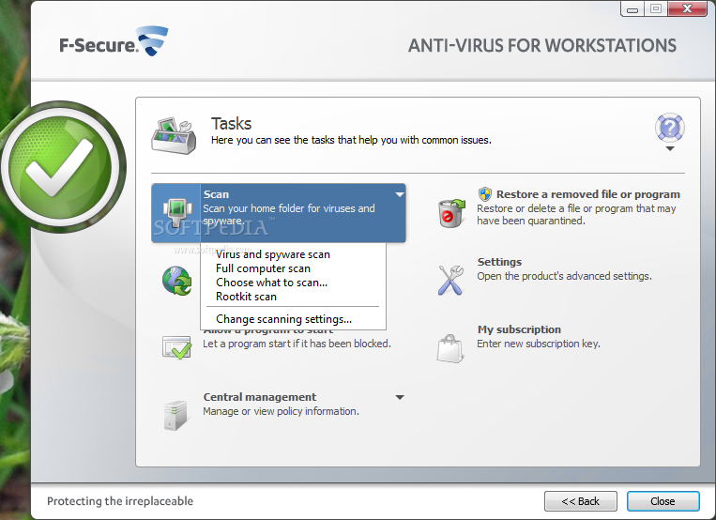
Task: Click the shield icon beside Restore title
Action: (485, 194)
